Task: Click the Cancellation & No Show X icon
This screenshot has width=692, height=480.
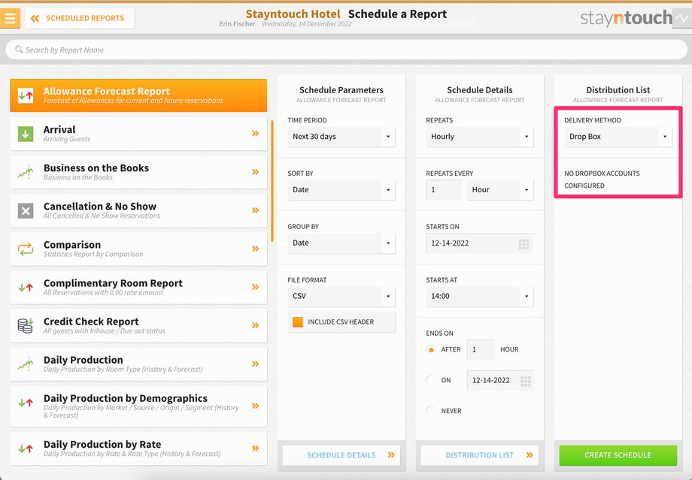Action: click(26, 210)
